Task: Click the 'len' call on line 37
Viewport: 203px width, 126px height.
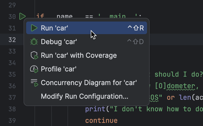Action: (x=185, y=97)
